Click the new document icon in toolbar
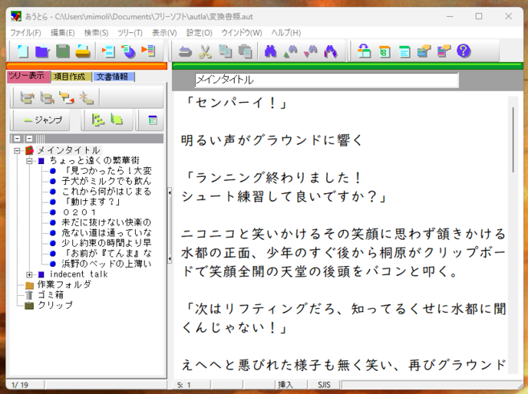The height and width of the screenshot is (394, 528). tap(22, 51)
